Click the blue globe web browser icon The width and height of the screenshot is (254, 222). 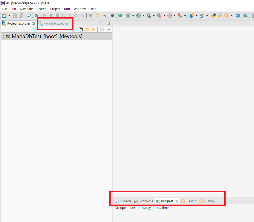click(238, 16)
